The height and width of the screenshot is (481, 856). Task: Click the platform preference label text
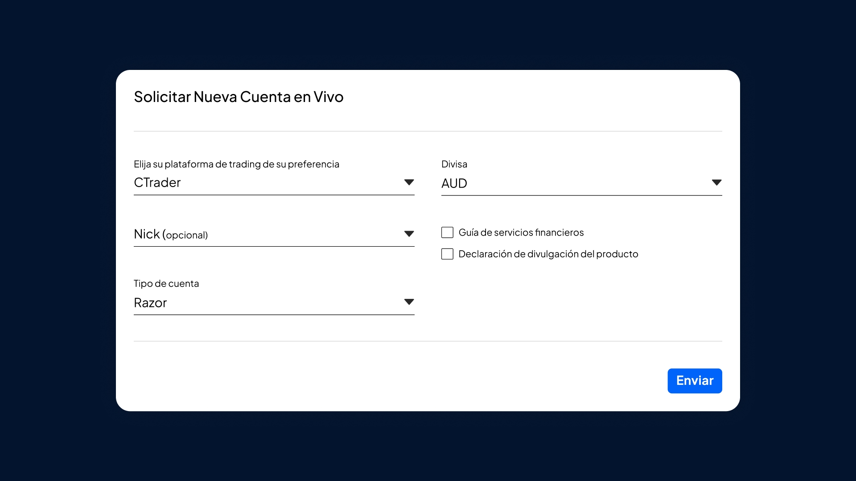(236, 164)
